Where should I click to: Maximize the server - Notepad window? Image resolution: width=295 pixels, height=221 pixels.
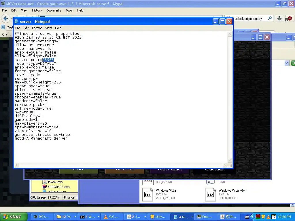tap(222, 21)
